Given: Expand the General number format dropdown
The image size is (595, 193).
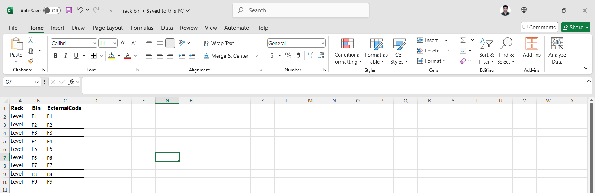Looking at the screenshot, I should pos(323,43).
